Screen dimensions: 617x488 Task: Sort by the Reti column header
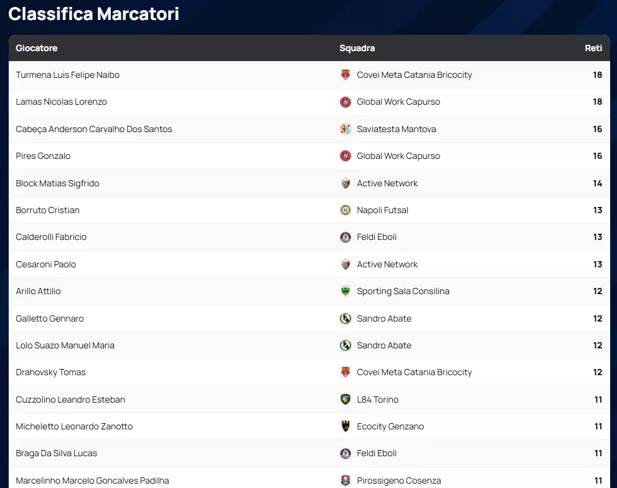click(x=593, y=48)
